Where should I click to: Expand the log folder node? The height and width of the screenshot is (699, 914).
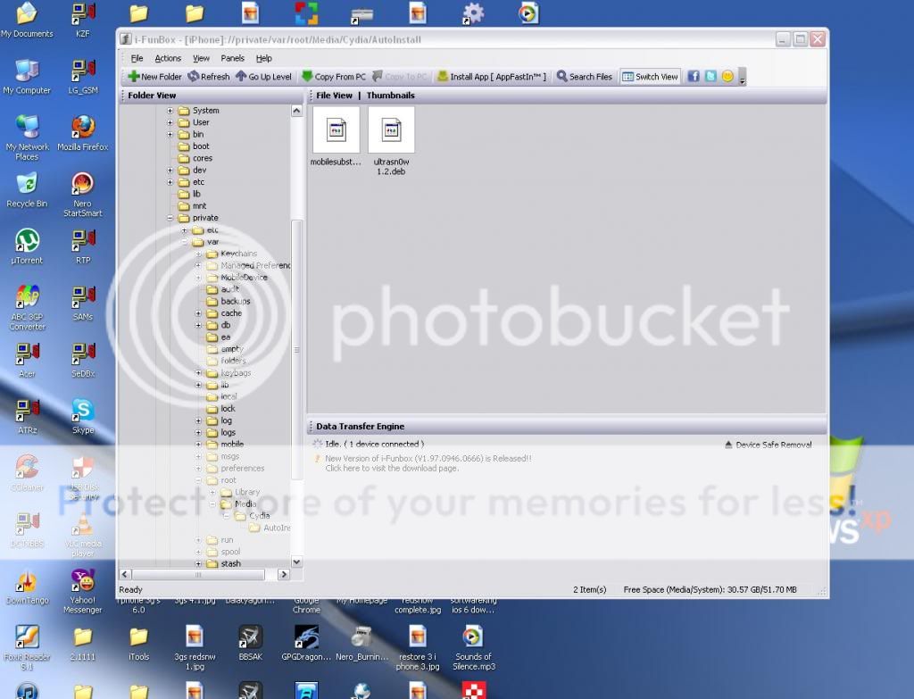coord(198,420)
